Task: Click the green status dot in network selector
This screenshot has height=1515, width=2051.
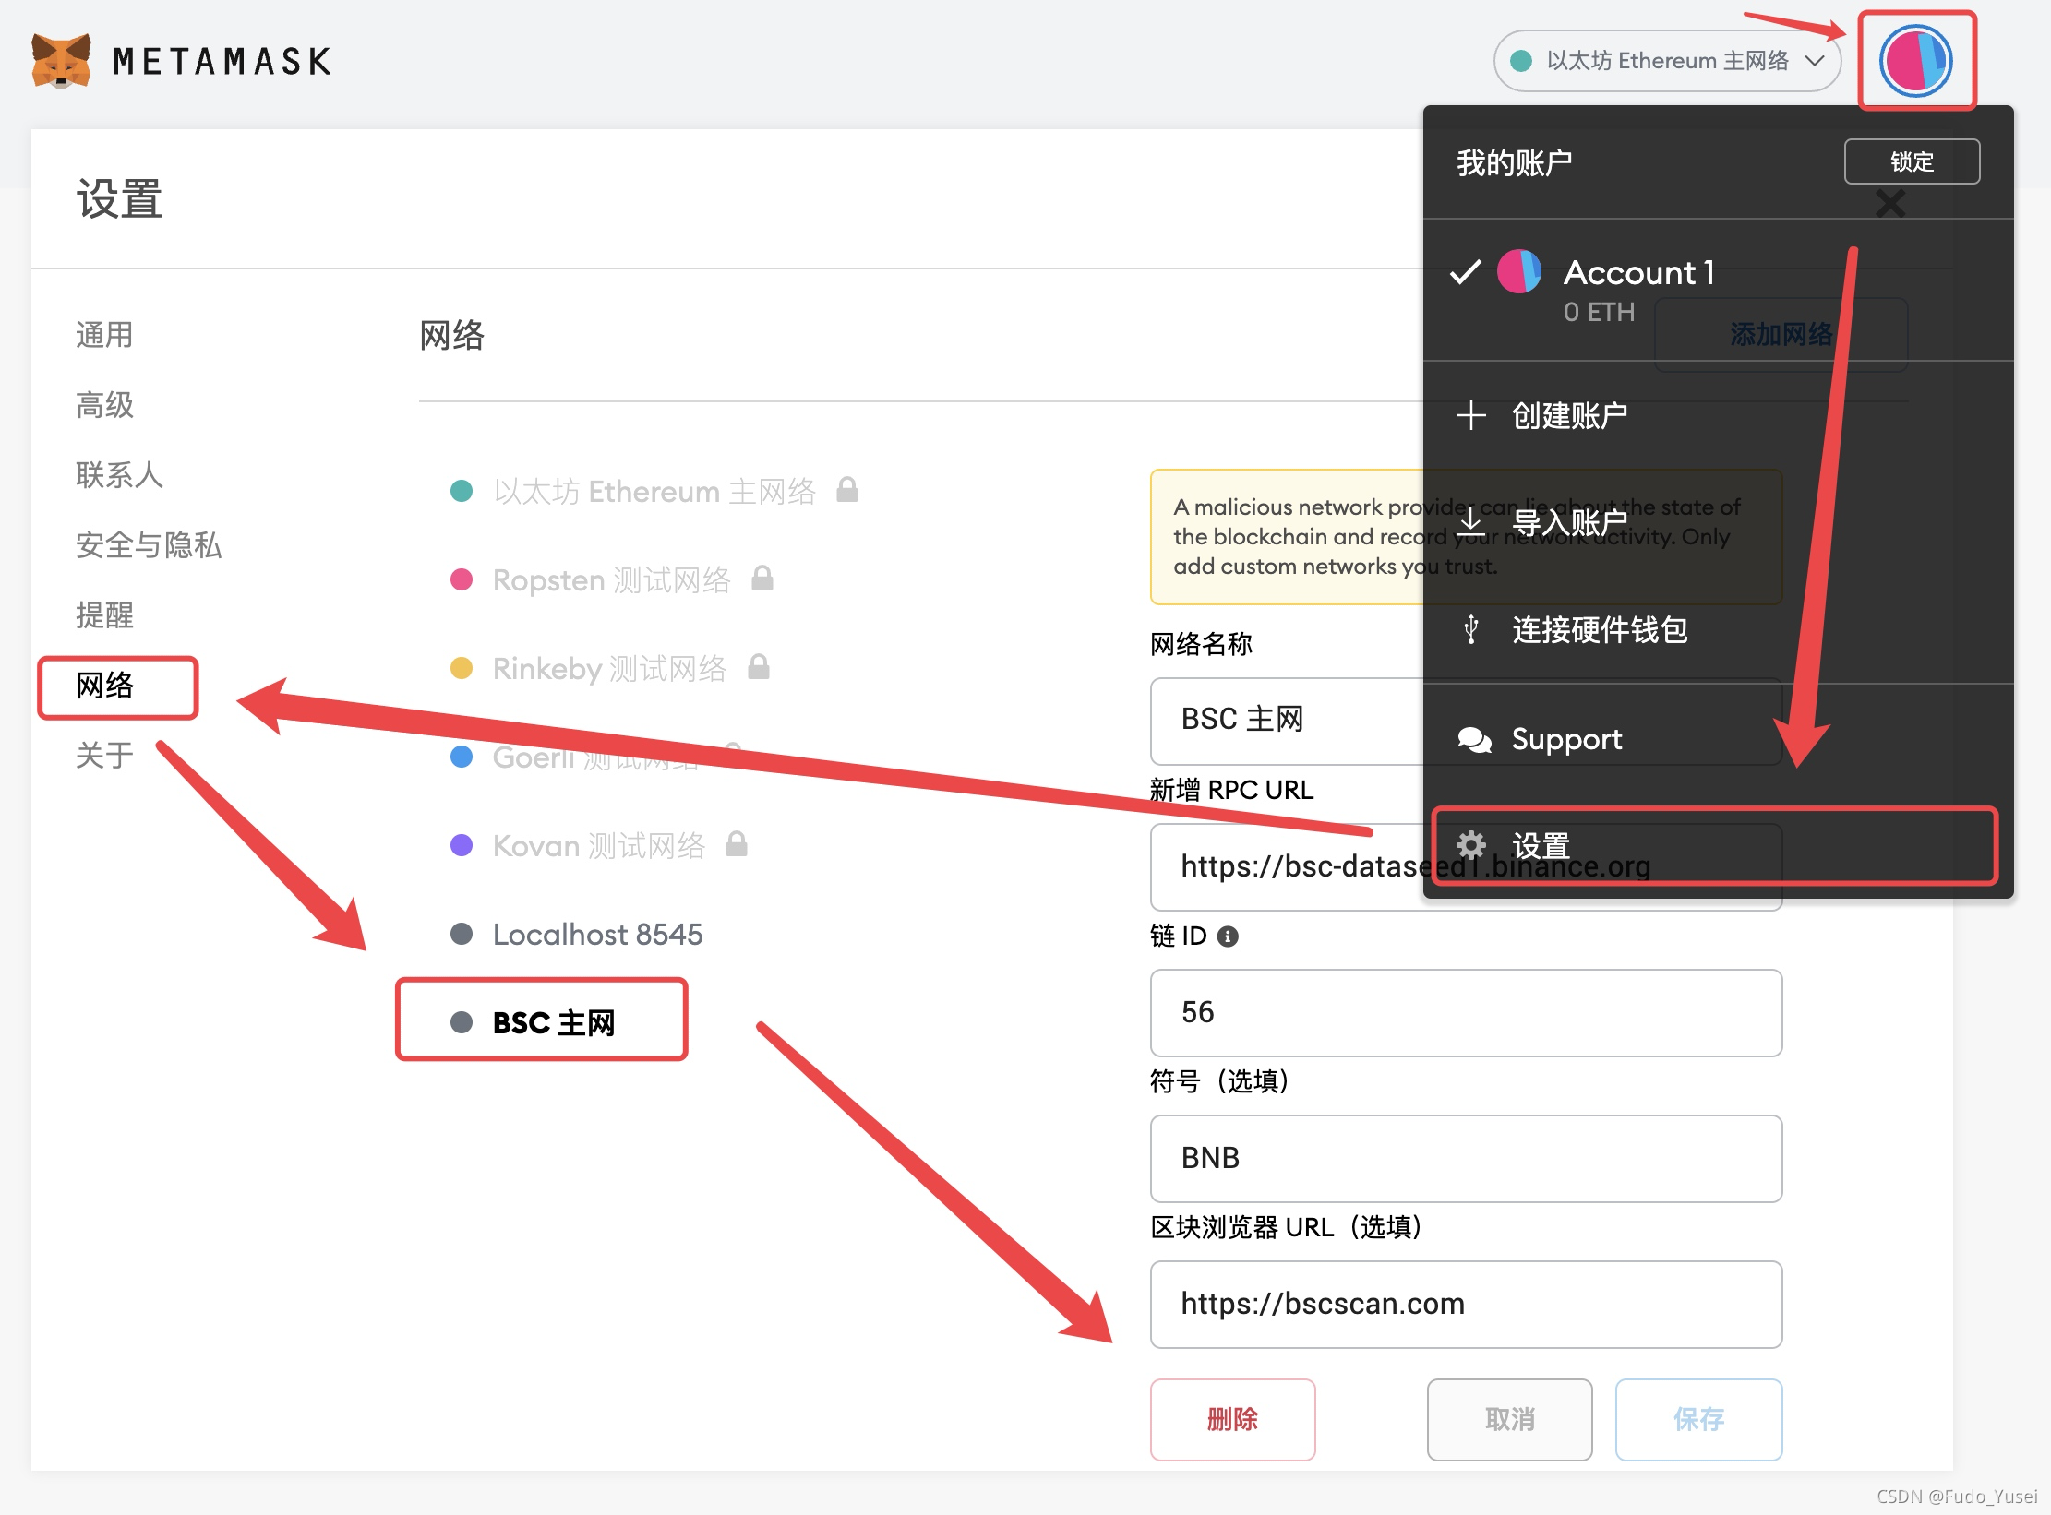Action: coord(1521,61)
